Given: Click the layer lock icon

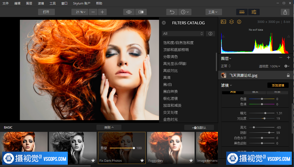Looking at the screenshot, I should tap(288, 75).
